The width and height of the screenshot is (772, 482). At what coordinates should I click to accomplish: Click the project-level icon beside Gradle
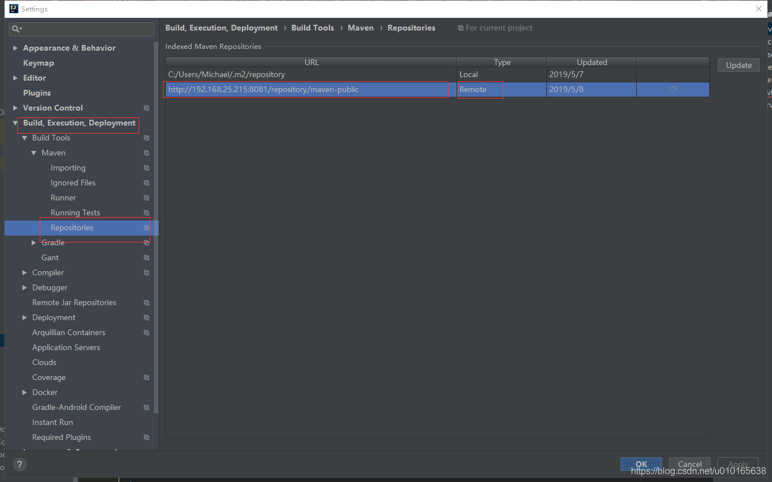pos(146,242)
